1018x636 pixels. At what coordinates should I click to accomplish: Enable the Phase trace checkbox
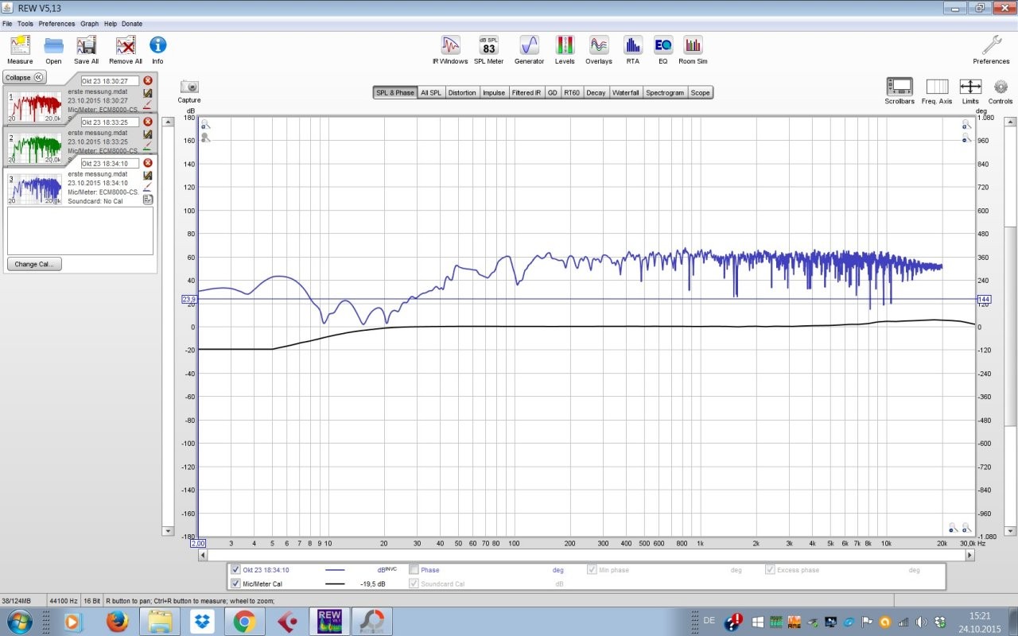click(414, 569)
